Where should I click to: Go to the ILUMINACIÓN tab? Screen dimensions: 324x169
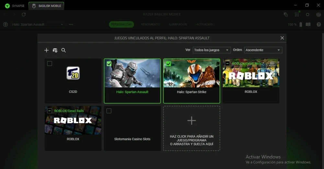[x=178, y=25]
